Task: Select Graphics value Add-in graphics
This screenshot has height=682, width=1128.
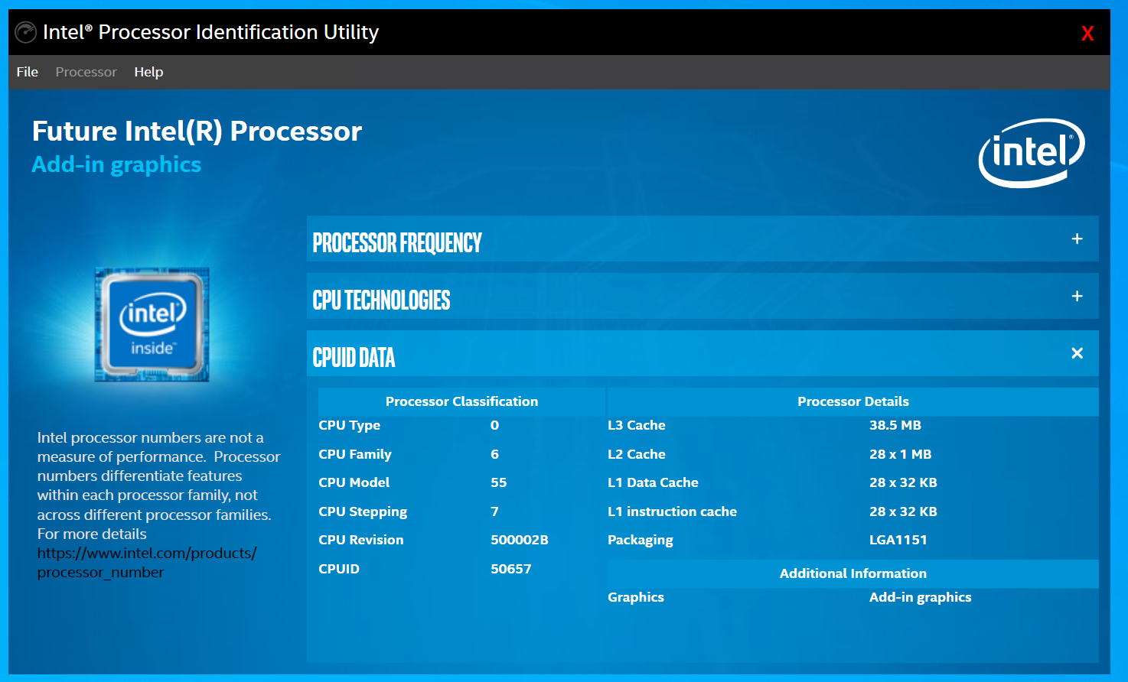Action: click(x=921, y=597)
